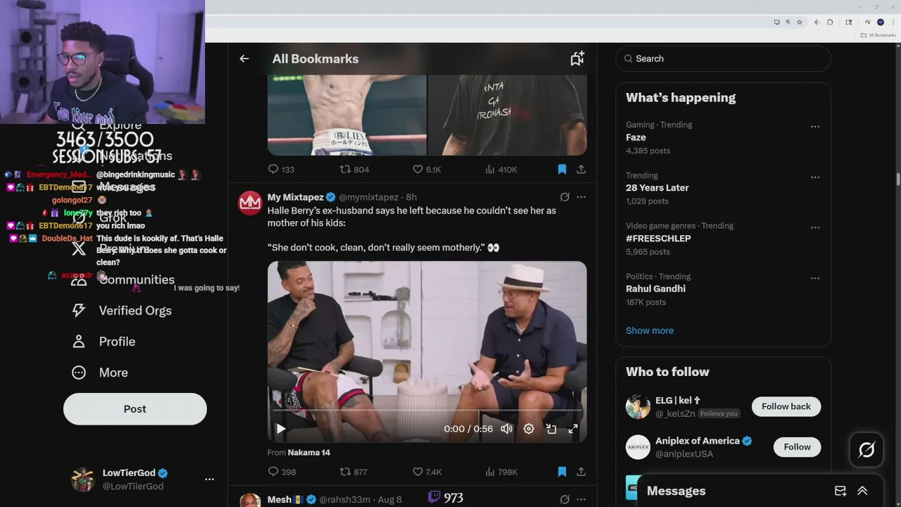Open browser zoom magnifier icon
Viewport: 901px width, 507px height.
[x=788, y=22]
